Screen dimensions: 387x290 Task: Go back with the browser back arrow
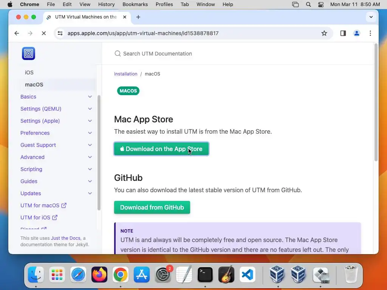tap(17, 33)
